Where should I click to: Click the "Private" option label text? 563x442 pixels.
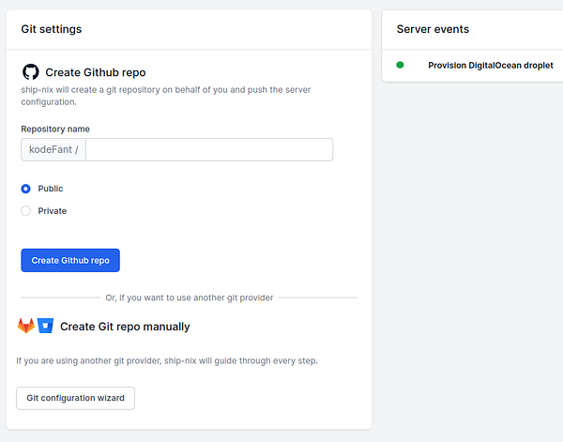click(x=53, y=211)
